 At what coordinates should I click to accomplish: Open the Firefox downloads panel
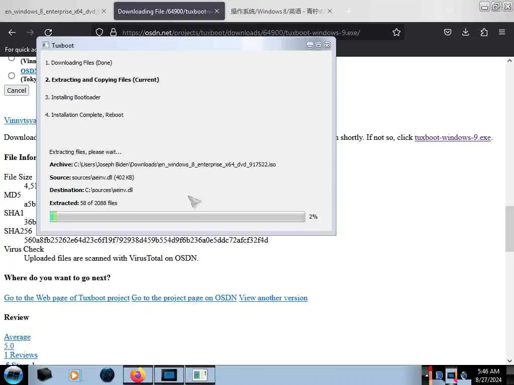tap(465, 32)
